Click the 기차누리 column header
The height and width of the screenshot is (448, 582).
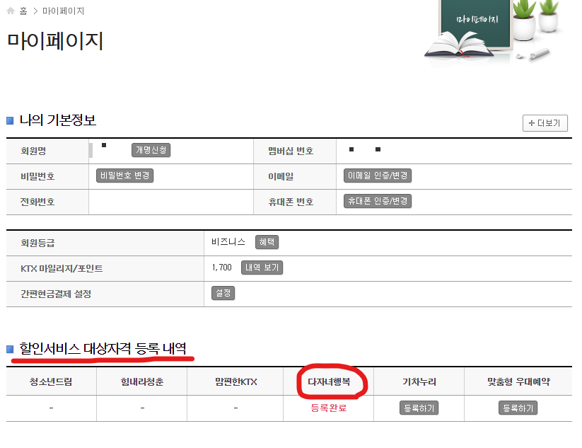coord(419,381)
